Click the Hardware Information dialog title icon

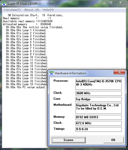52,73
